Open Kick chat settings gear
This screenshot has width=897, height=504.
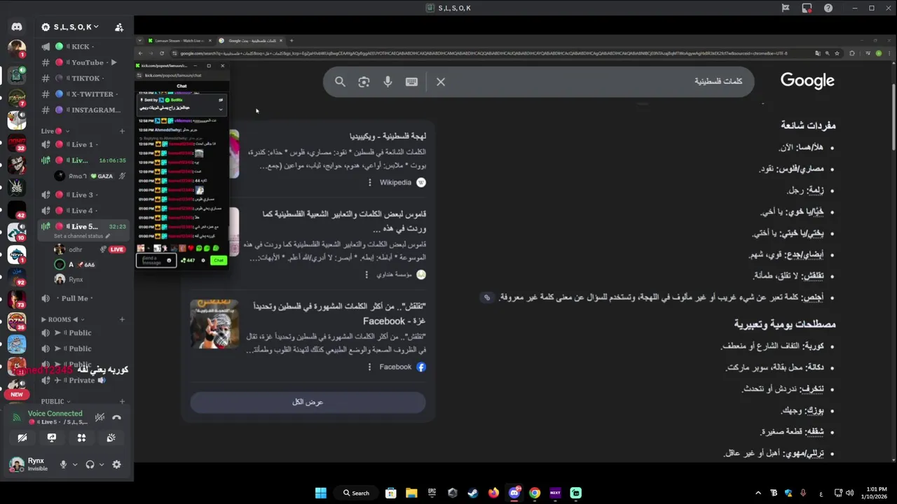click(203, 260)
